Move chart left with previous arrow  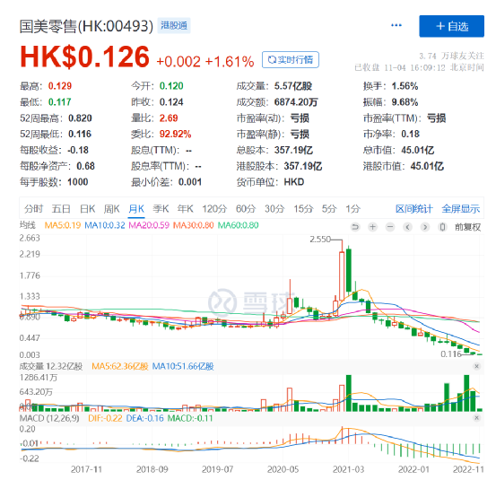point(408,227)
